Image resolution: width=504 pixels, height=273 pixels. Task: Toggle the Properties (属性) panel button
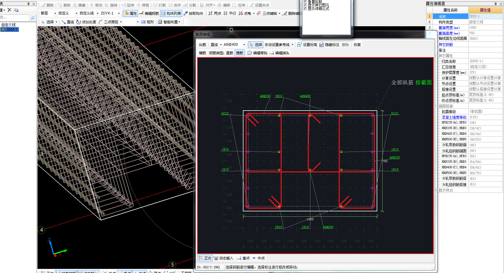click(130, 13)
